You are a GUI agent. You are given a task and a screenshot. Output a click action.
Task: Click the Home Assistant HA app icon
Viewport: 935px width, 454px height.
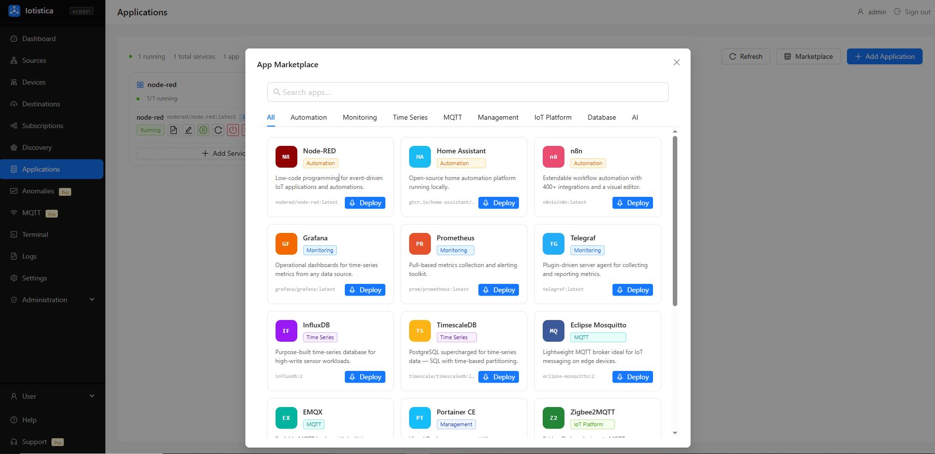click(420, 157)
